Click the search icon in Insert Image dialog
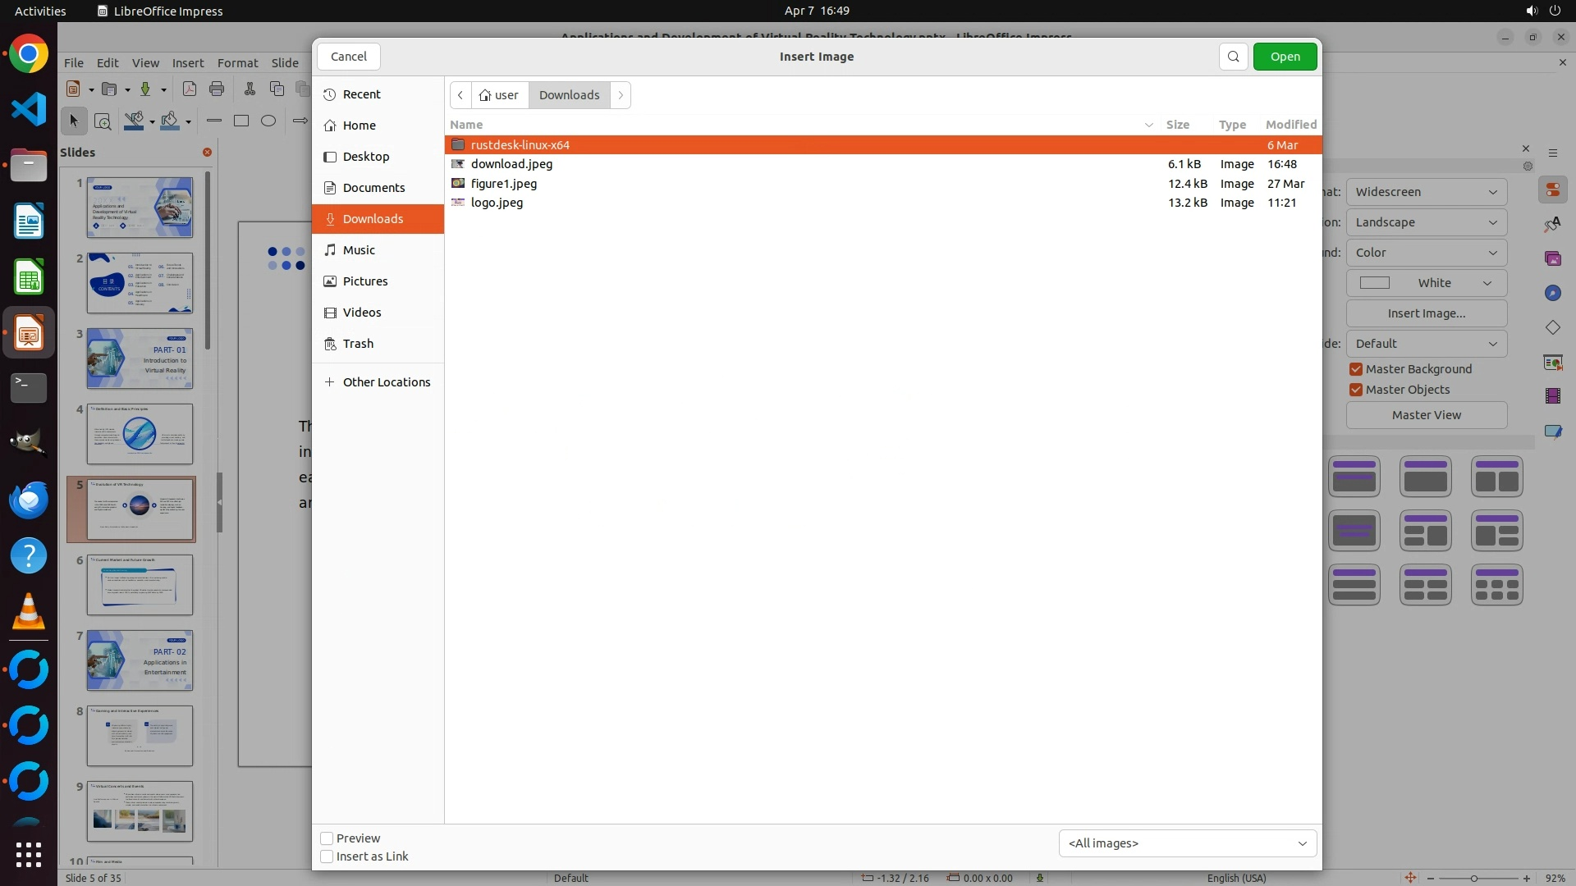 tap(1233, 57)
